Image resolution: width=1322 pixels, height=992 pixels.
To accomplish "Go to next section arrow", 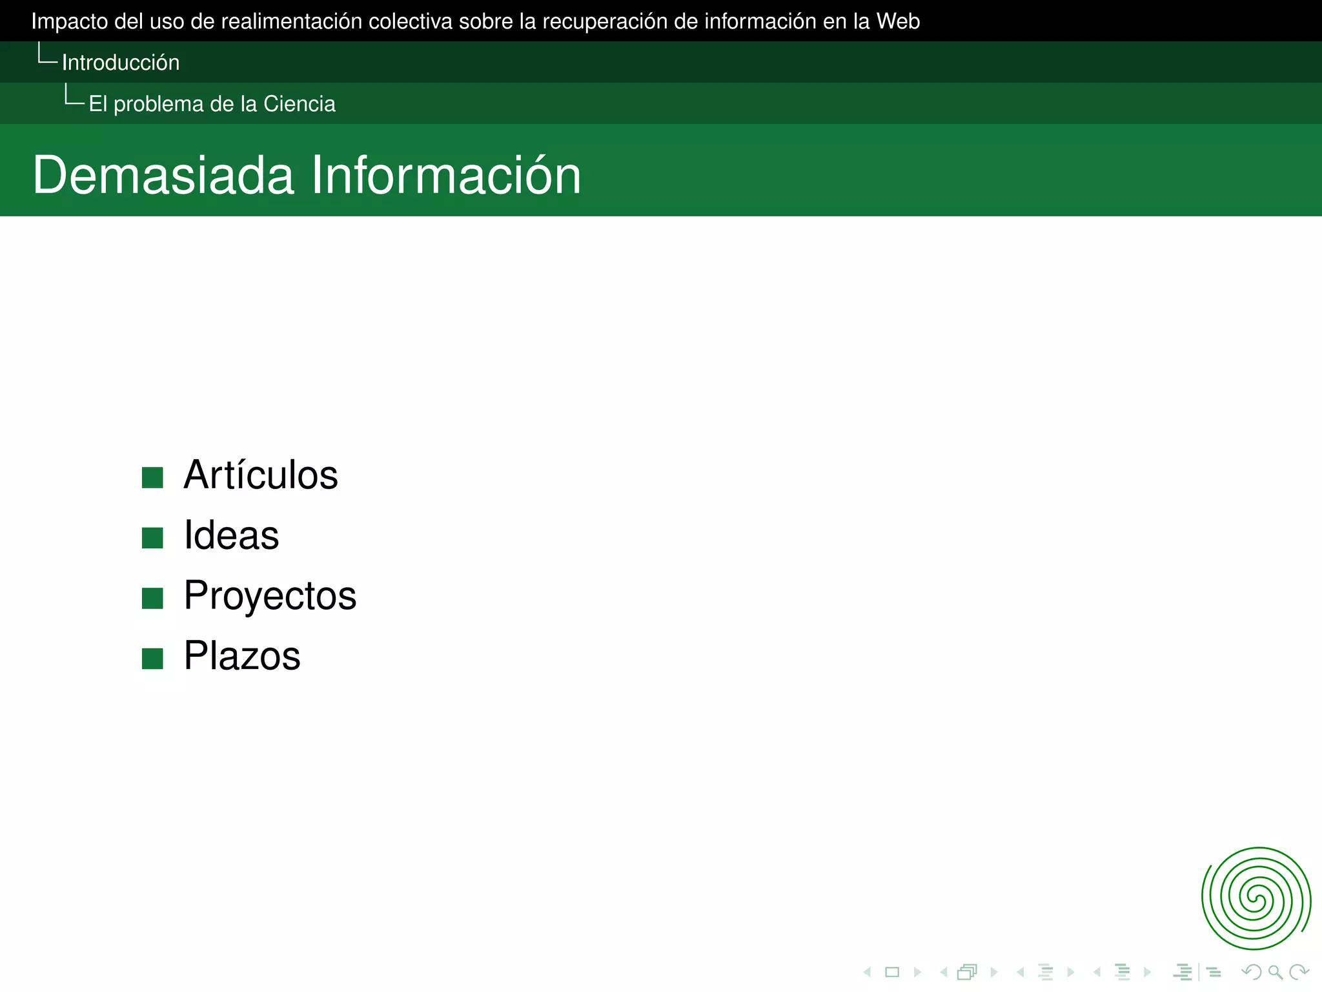I will coord(1147,972).
